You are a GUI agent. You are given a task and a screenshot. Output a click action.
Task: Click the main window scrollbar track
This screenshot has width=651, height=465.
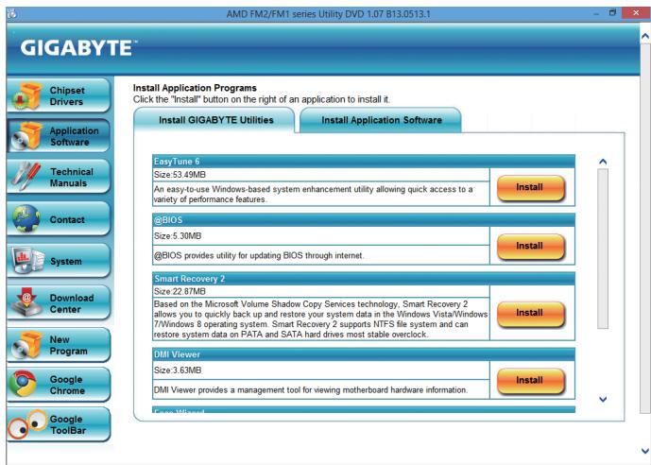pyautogui.click(x=644, y=228)
